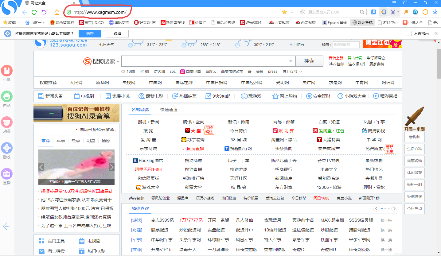This screenshot has width=441, height=256.
Task: Select the 明星 news tab
Action: pos(91,141)
